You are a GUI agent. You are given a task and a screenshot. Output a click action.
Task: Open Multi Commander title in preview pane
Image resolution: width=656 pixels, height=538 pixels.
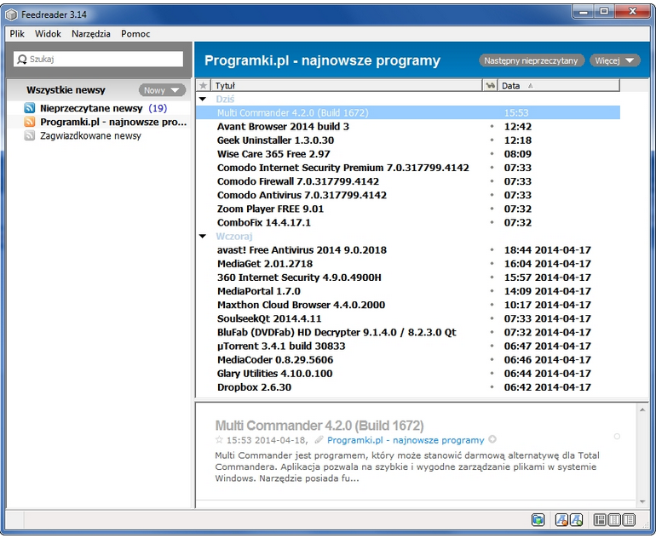coord(319,426)
